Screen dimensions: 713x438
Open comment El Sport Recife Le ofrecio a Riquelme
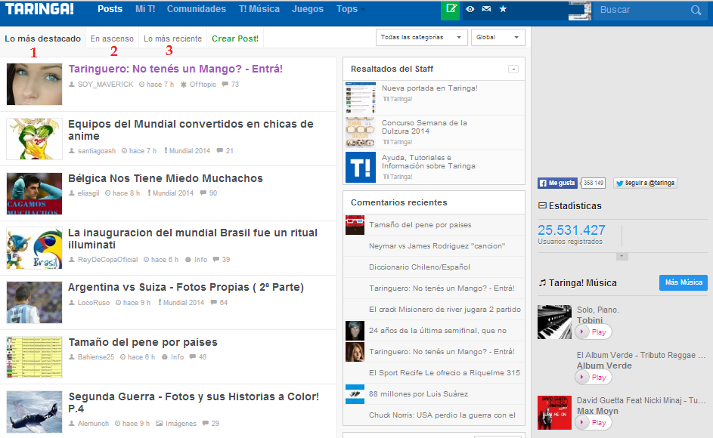pyautogui.click(x=445, y=372)
